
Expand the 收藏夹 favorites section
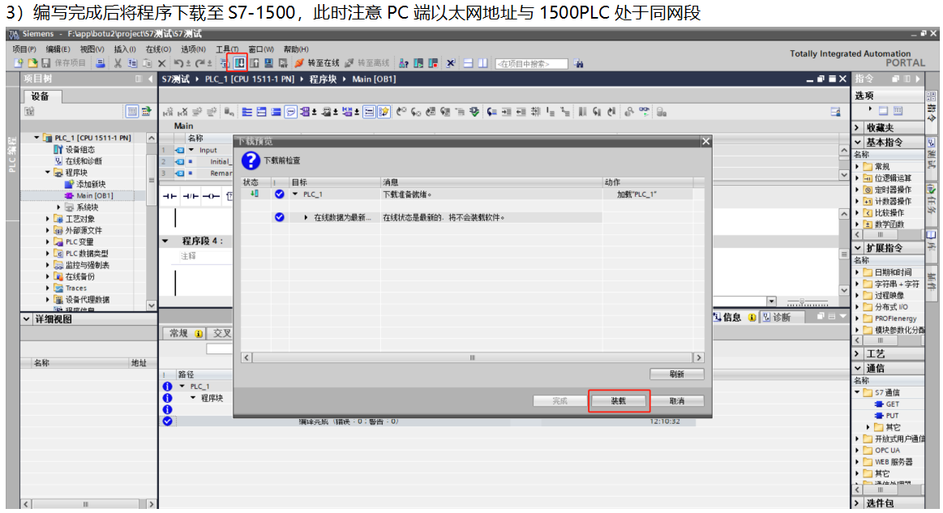pos(858,127)
